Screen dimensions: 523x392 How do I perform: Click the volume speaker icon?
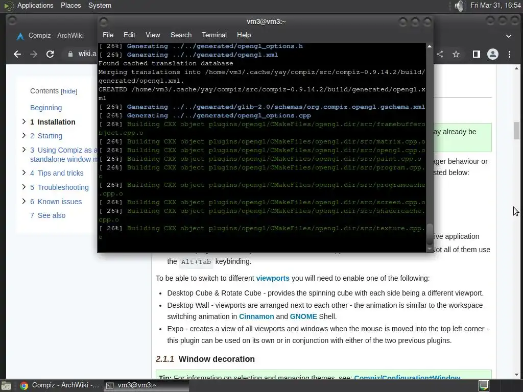[x=460, y=6]
